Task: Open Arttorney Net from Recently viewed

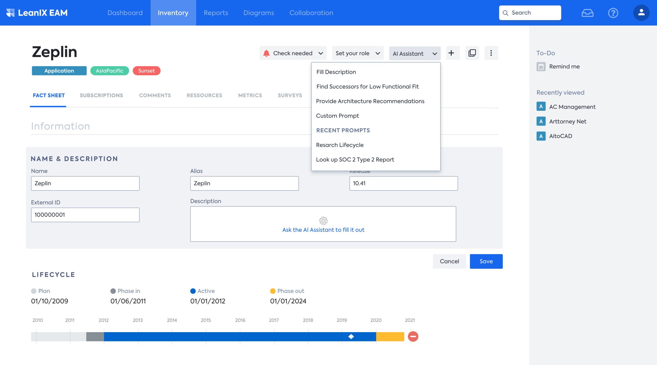Action: (x=567, y=121)
